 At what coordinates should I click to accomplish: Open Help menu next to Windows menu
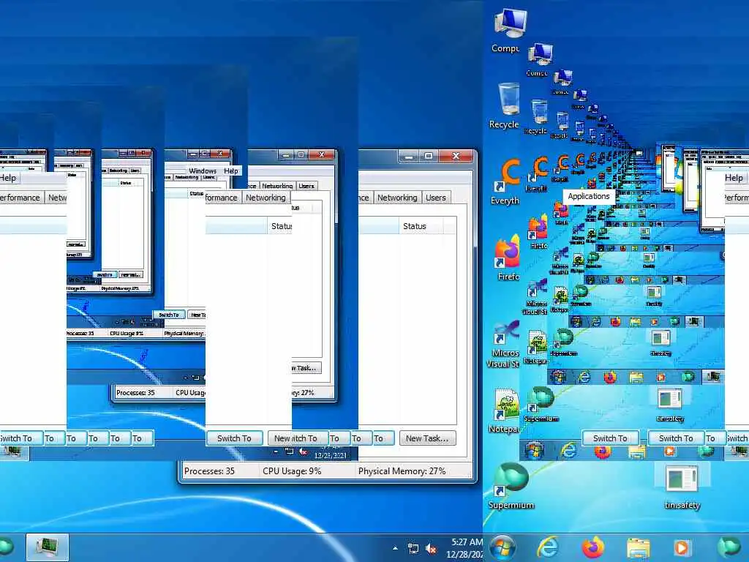[230, 171]
